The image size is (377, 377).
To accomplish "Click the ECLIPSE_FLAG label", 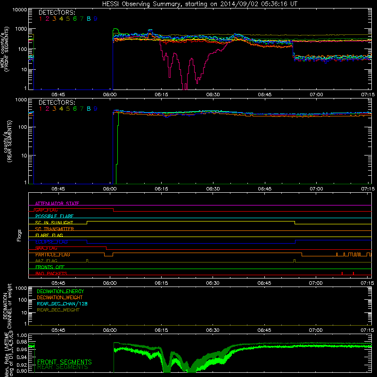I will [51, 242].
